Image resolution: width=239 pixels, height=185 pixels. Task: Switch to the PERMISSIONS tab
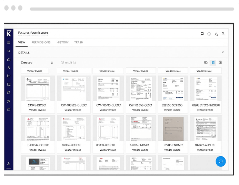41,42
